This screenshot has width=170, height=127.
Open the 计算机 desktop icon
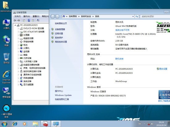(x=6, y=24)
